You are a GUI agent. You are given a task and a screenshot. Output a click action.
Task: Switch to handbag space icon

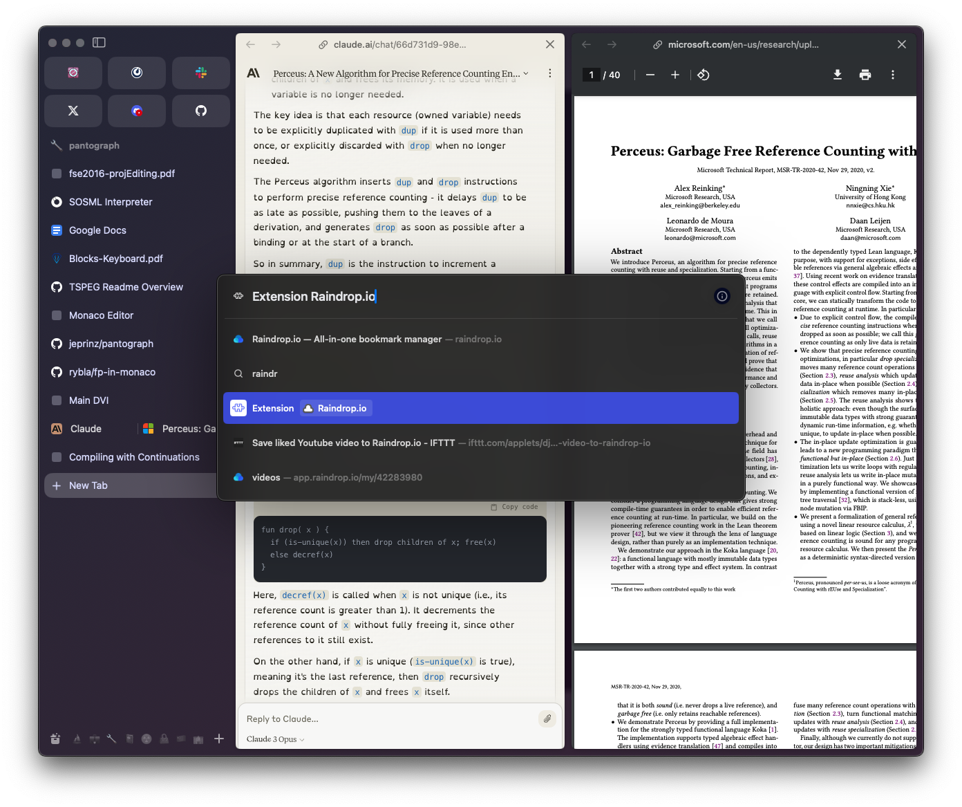point(164,739)
